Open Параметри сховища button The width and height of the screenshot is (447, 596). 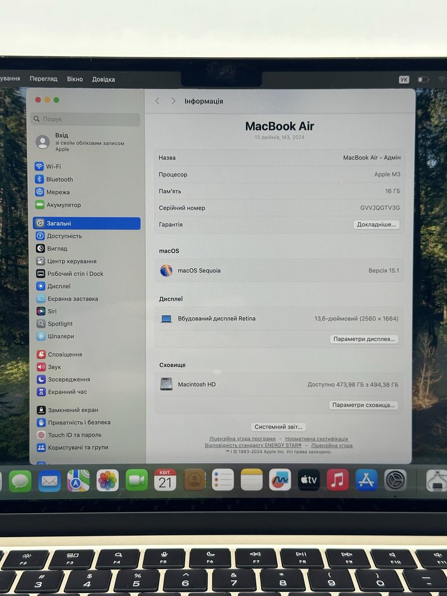[x=364, y=405]
